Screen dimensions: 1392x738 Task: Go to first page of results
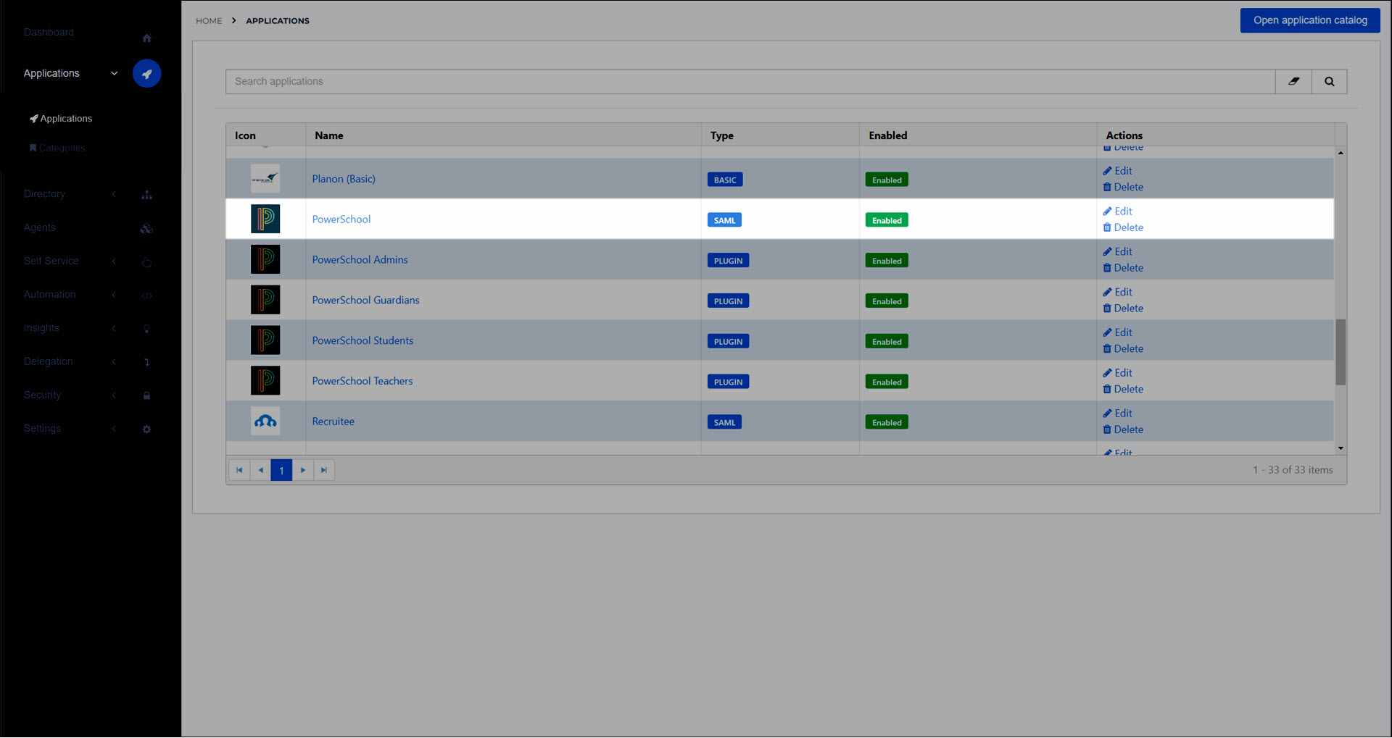coord(239,470)
